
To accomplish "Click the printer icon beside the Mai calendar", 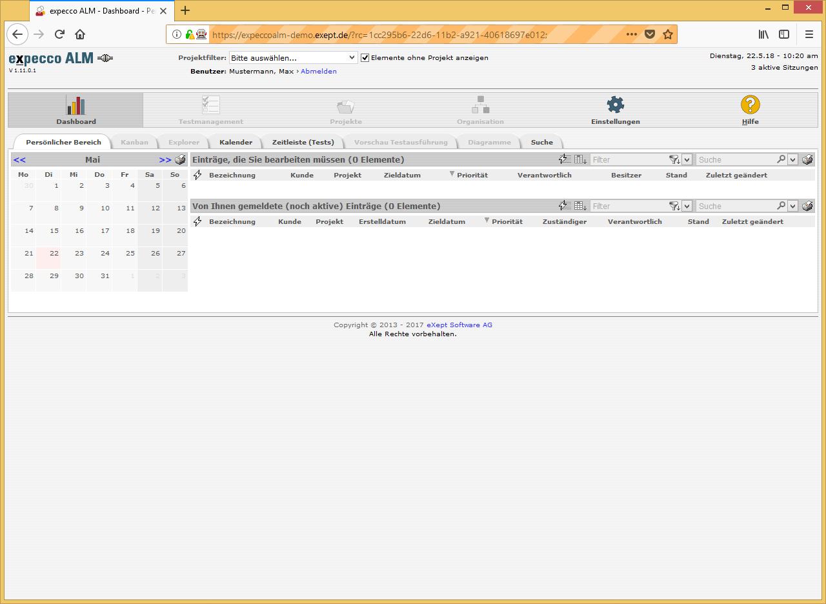I will tap(181, 160).
